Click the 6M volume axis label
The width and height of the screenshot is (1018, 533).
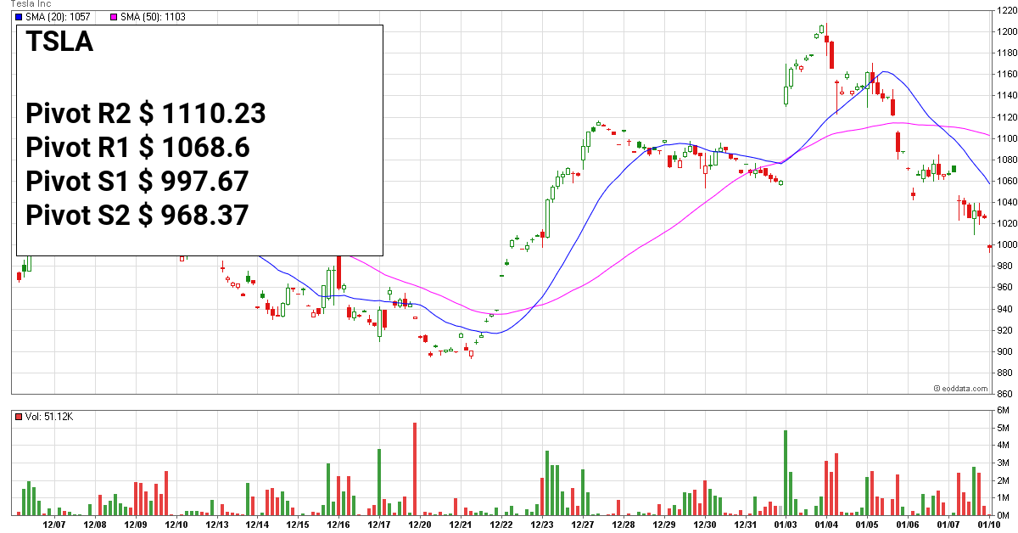point(1004,410)
